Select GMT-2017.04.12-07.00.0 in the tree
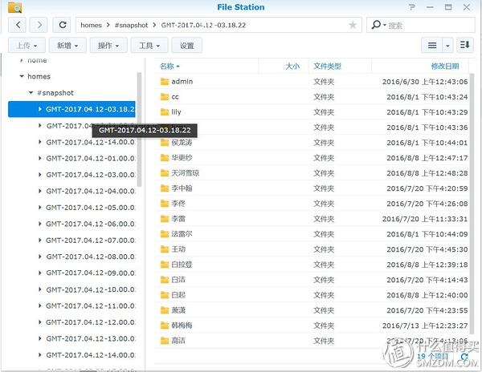 click(x=91, y=241)
